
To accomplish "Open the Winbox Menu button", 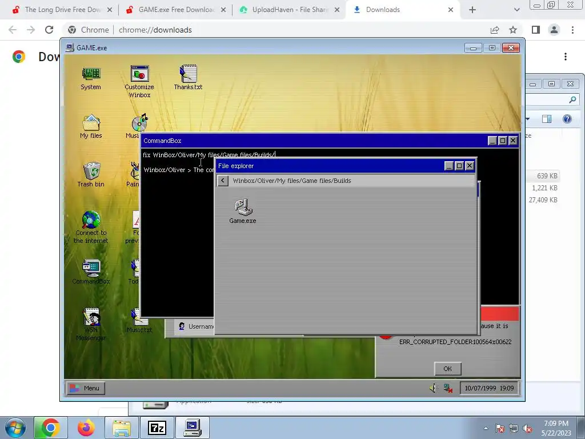I will pos(86,388).
